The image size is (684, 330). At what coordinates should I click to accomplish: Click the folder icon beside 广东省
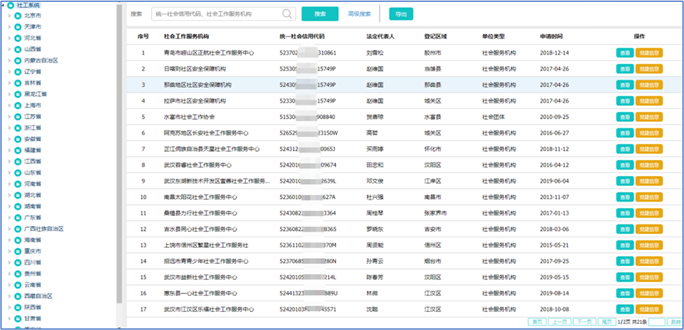18,217
